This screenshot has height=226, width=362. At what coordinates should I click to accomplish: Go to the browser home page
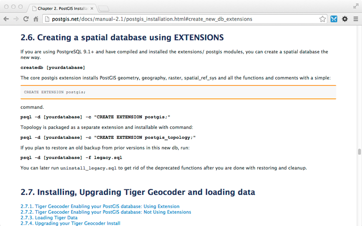pyautogui.click(x=37, y=19)
